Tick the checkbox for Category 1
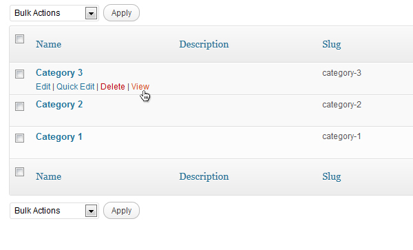Image resolution: width=413 pixels, height=250 pixels. [x=19, y=138]
